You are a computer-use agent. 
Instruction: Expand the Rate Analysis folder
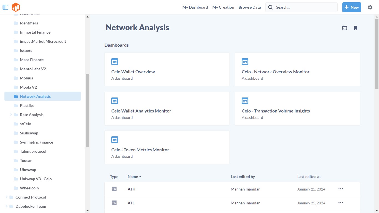click(11, 114)
